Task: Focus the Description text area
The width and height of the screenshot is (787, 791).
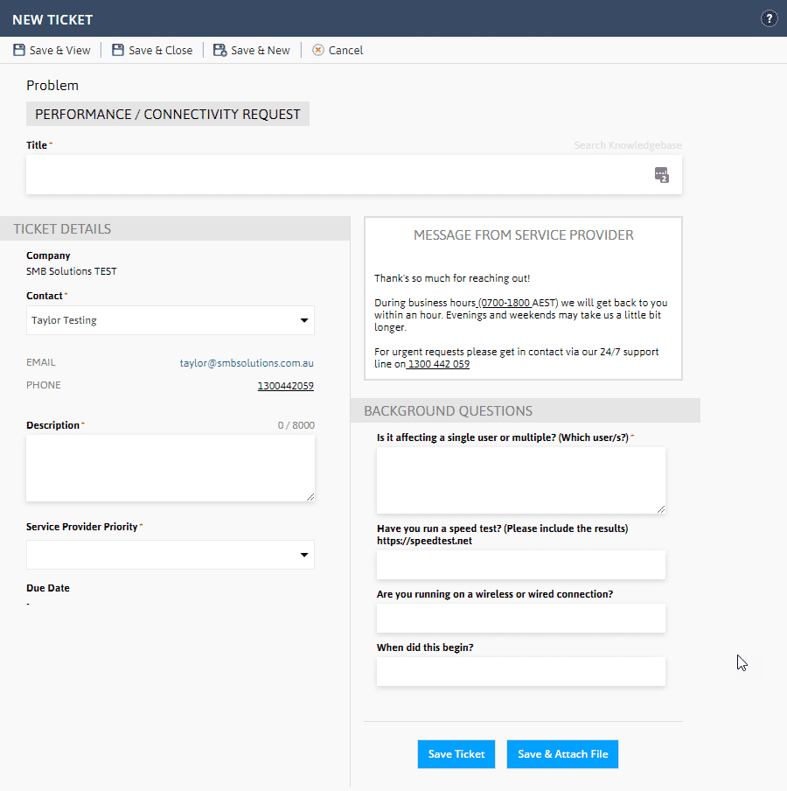Action: (171, 468)
